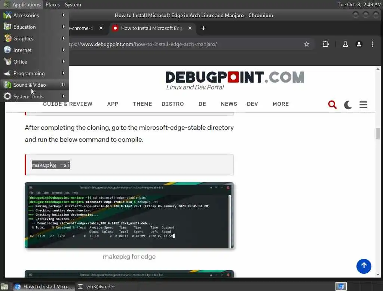Open the Graphics submenu
Image resolution: width=383 pixels, height=291 pixels.
click(x=34, y=39)
